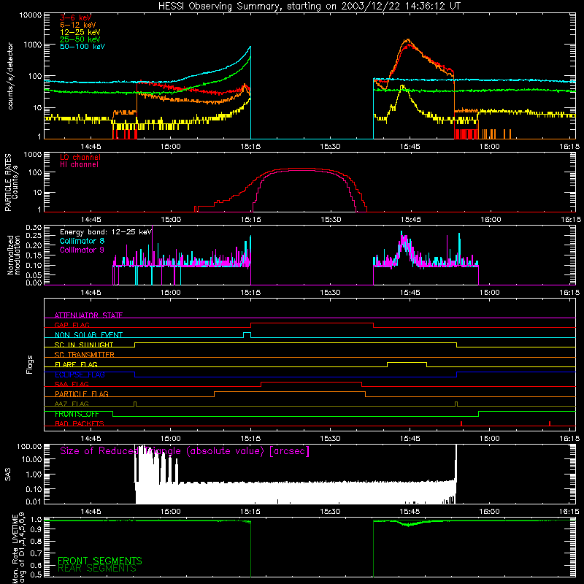Click the 100.00 value on the SAS axis
This screenshot has height=584, width=584.
pos(29,446)
